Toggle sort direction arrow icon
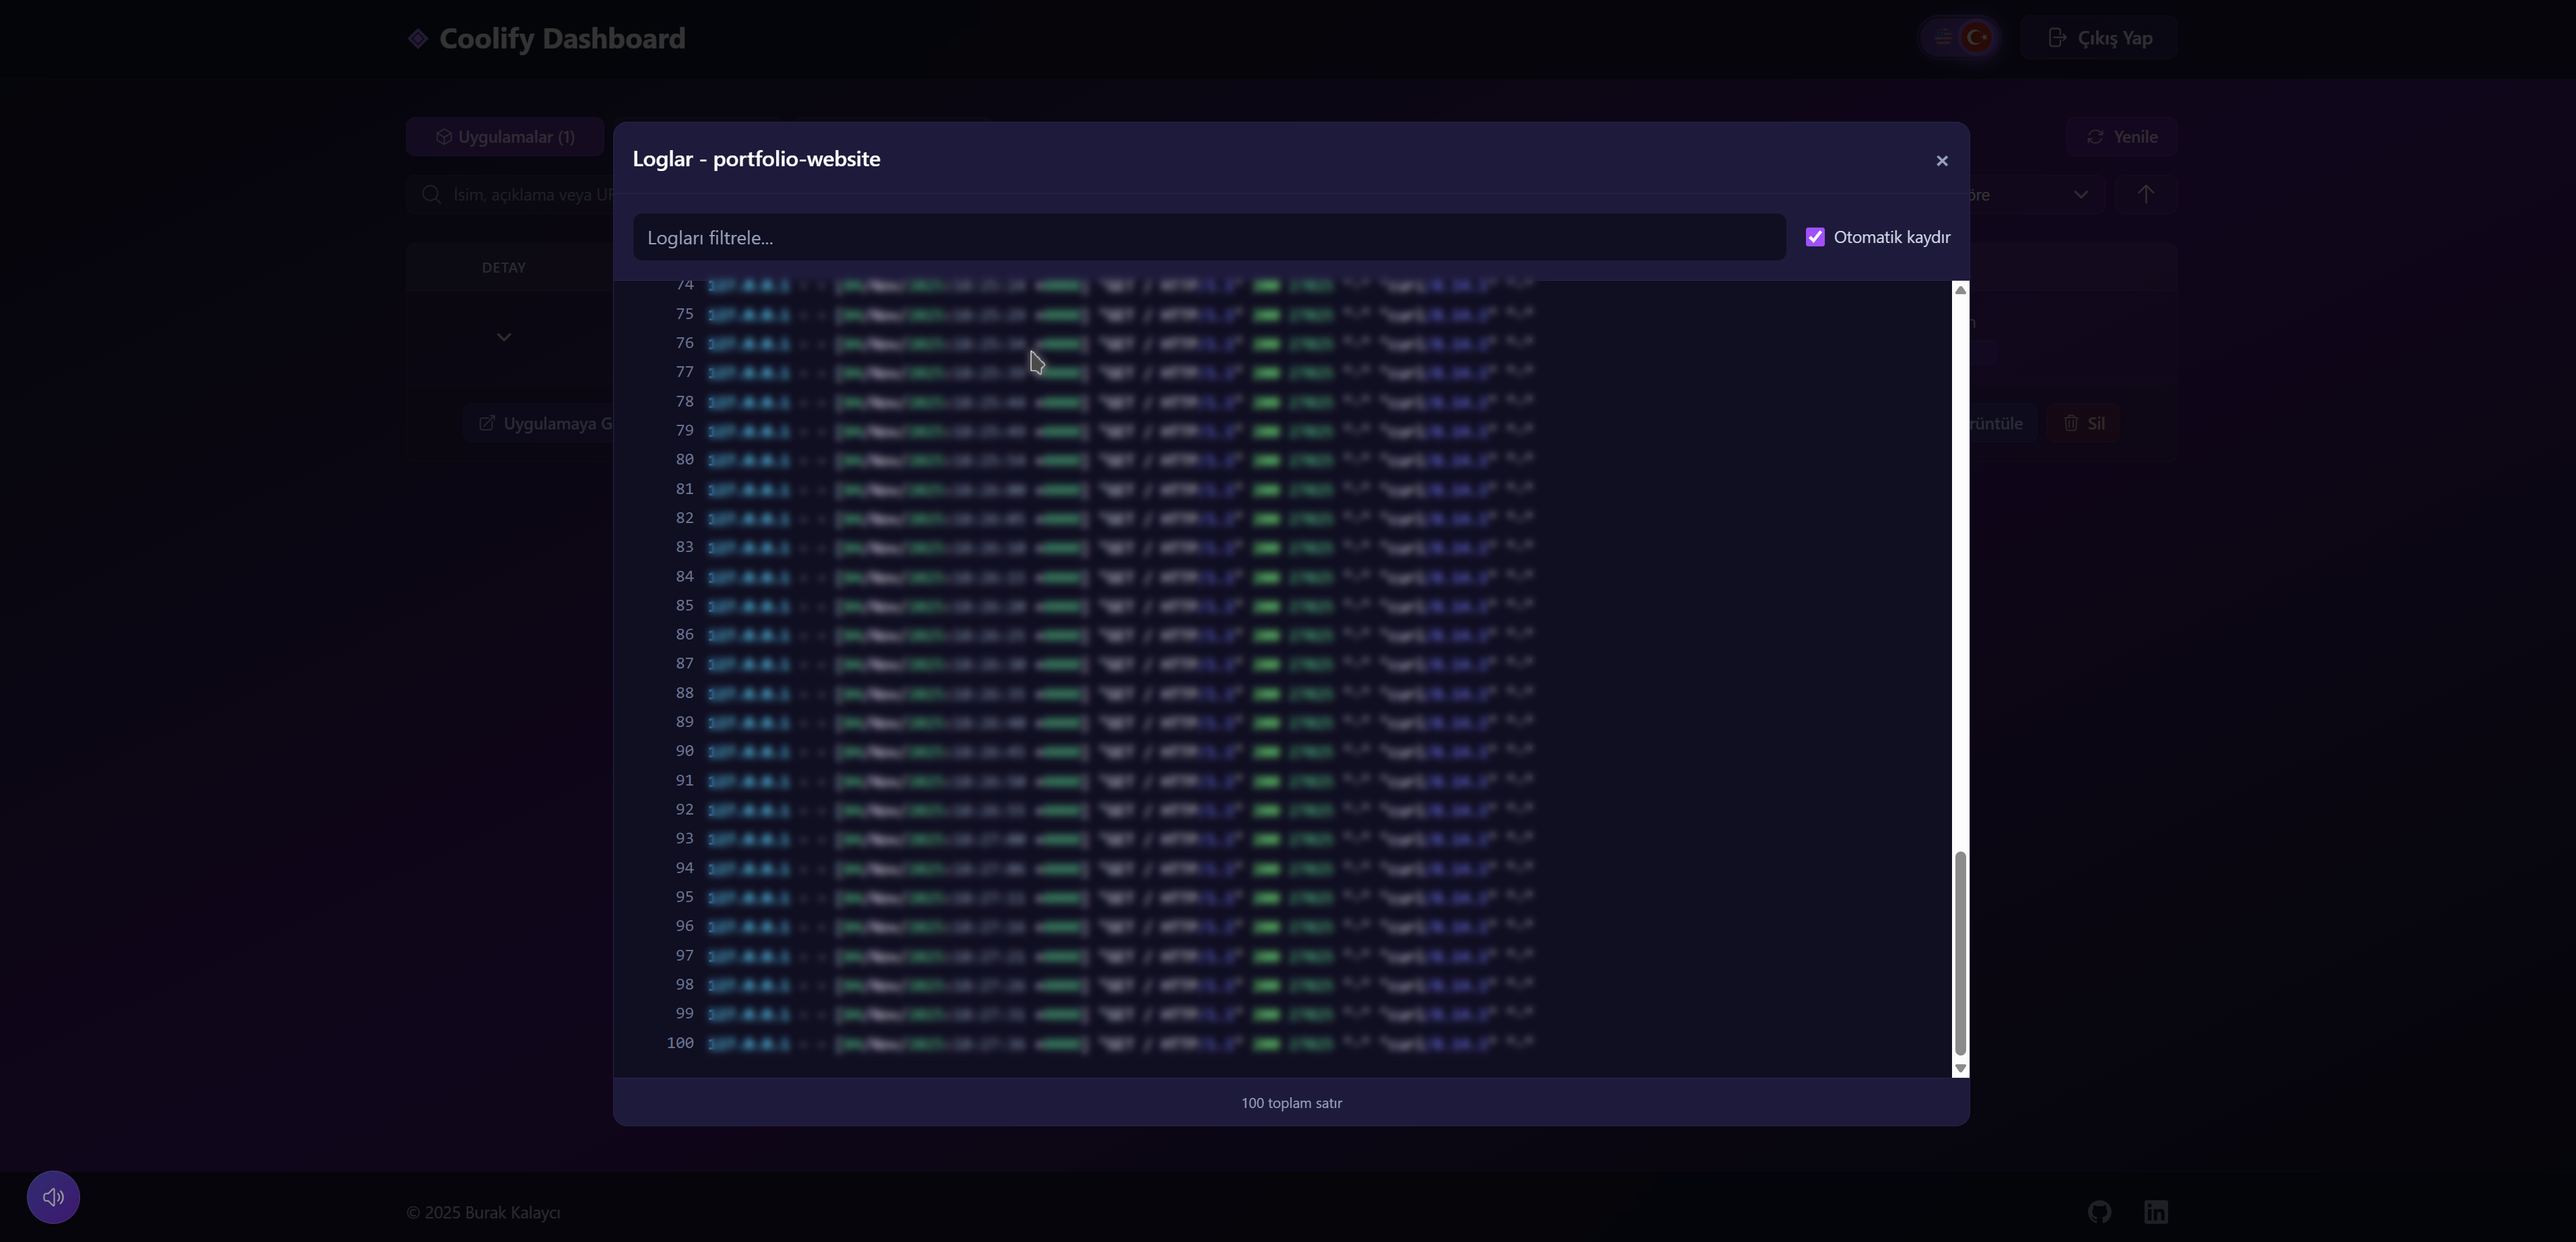The width and height of the screenshot is (2576, 1242). [x=2145, y=195]
